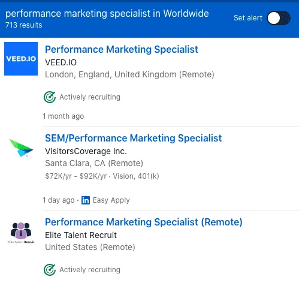Select the VisitorsCoverage Inc. company name
Image resolution: width=299 pixels, height=283 pixels.
click(x=86, y=151)
